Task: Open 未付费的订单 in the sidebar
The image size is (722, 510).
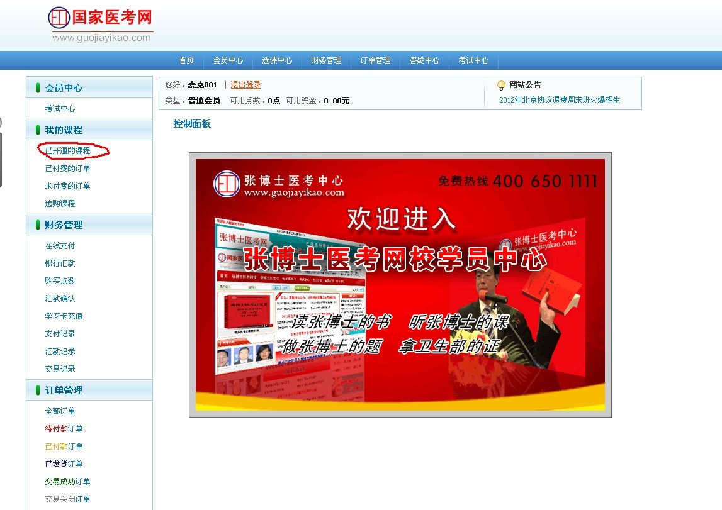Action: (68, 186)
